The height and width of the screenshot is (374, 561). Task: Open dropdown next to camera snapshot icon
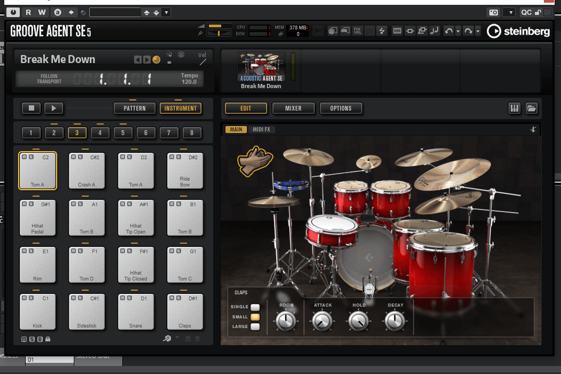[509, 12]
